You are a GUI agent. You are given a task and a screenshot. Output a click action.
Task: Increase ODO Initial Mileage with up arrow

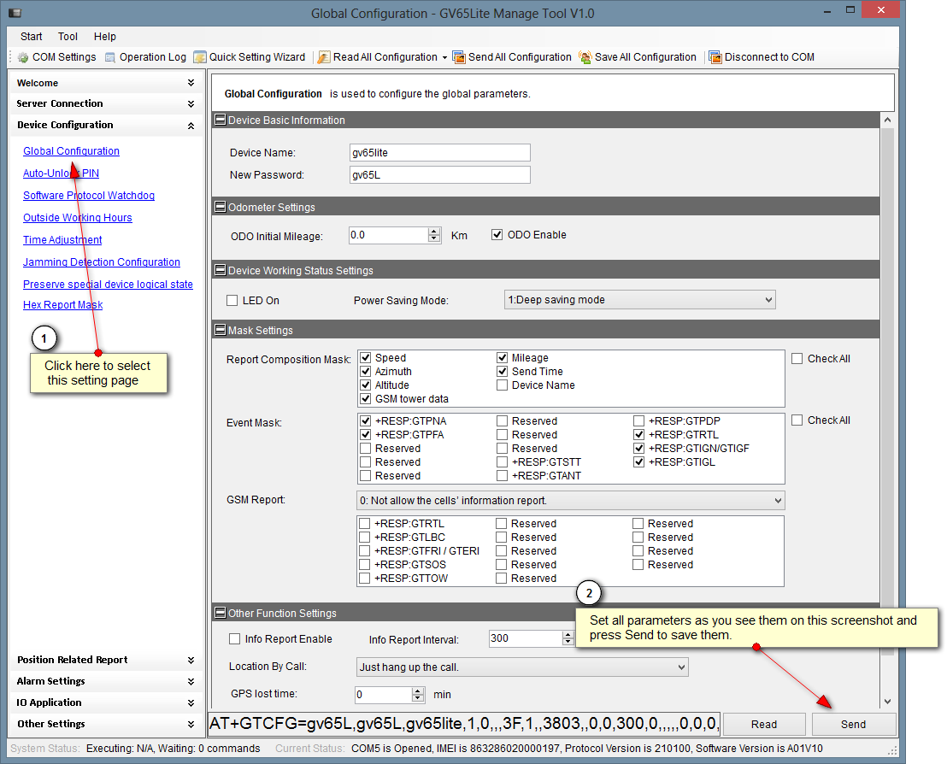point(434,232)
